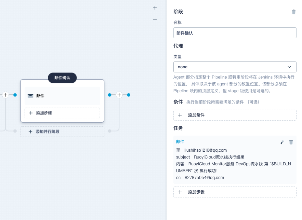Remove the 邮件 task with its trash icon
This screenshot has height=220, width=302.
(291, 142)
